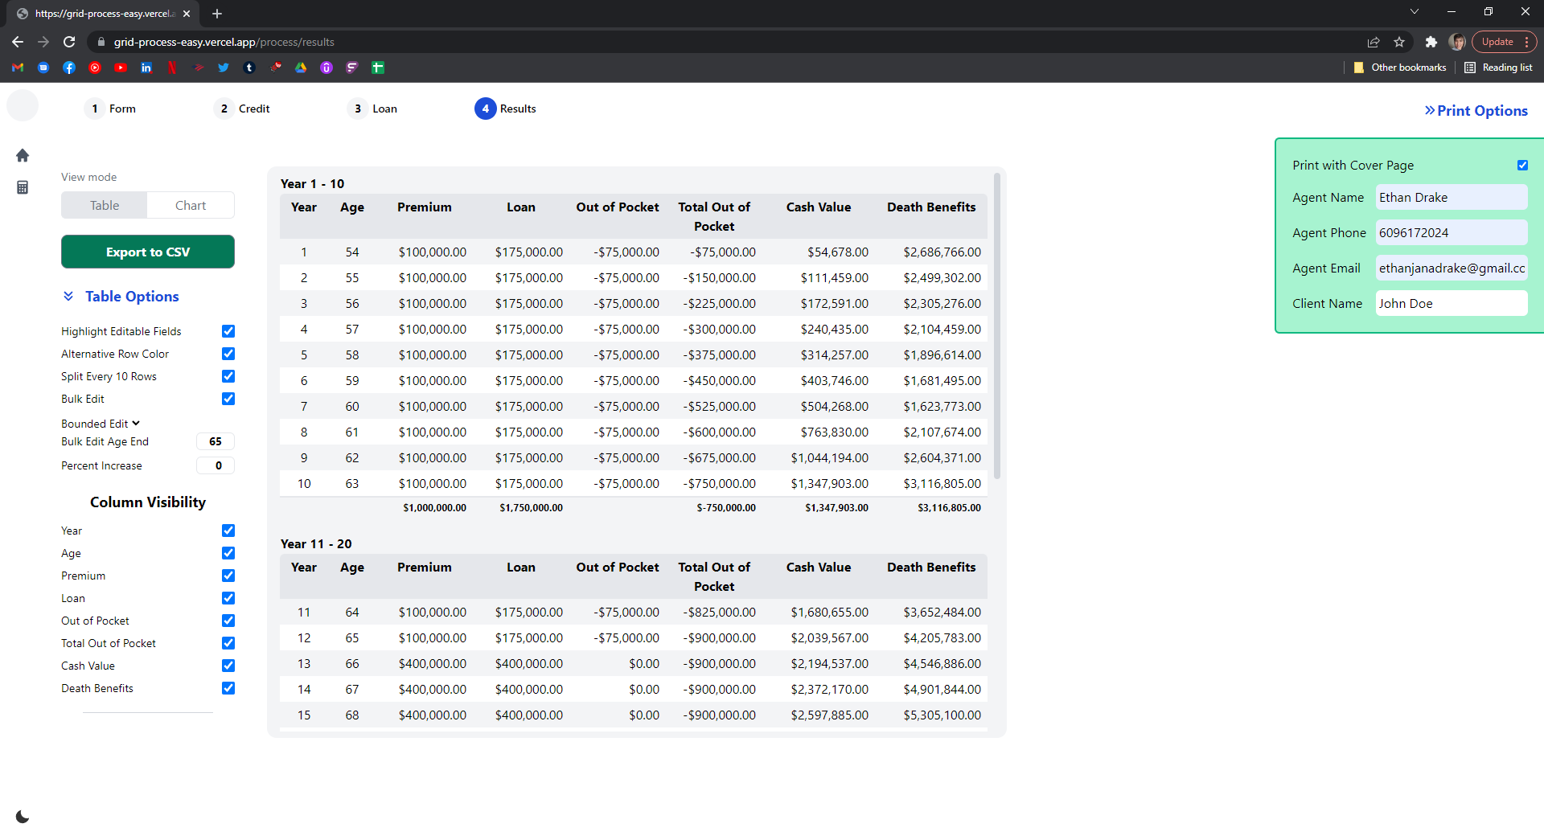Click the home icon in the sidebar

point(23,155)
